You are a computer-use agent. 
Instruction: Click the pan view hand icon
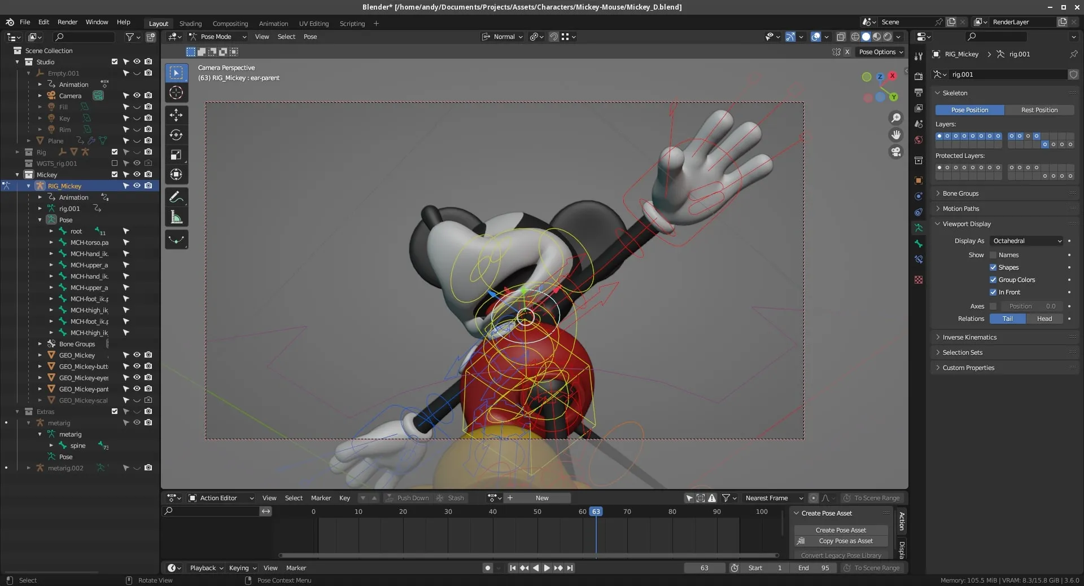coord(896,135)
